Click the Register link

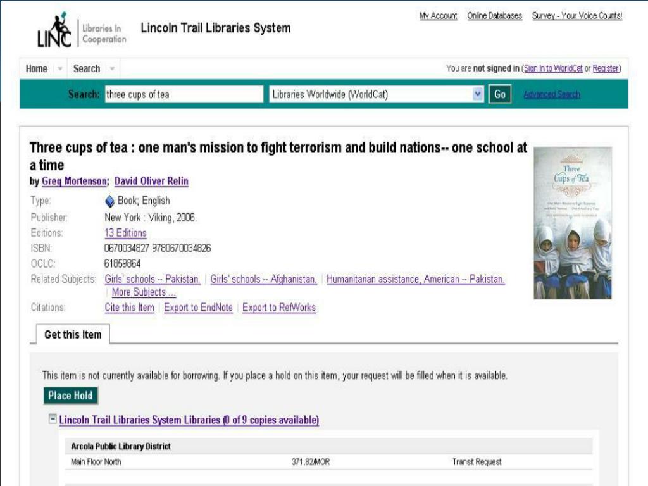click(606, 68)
